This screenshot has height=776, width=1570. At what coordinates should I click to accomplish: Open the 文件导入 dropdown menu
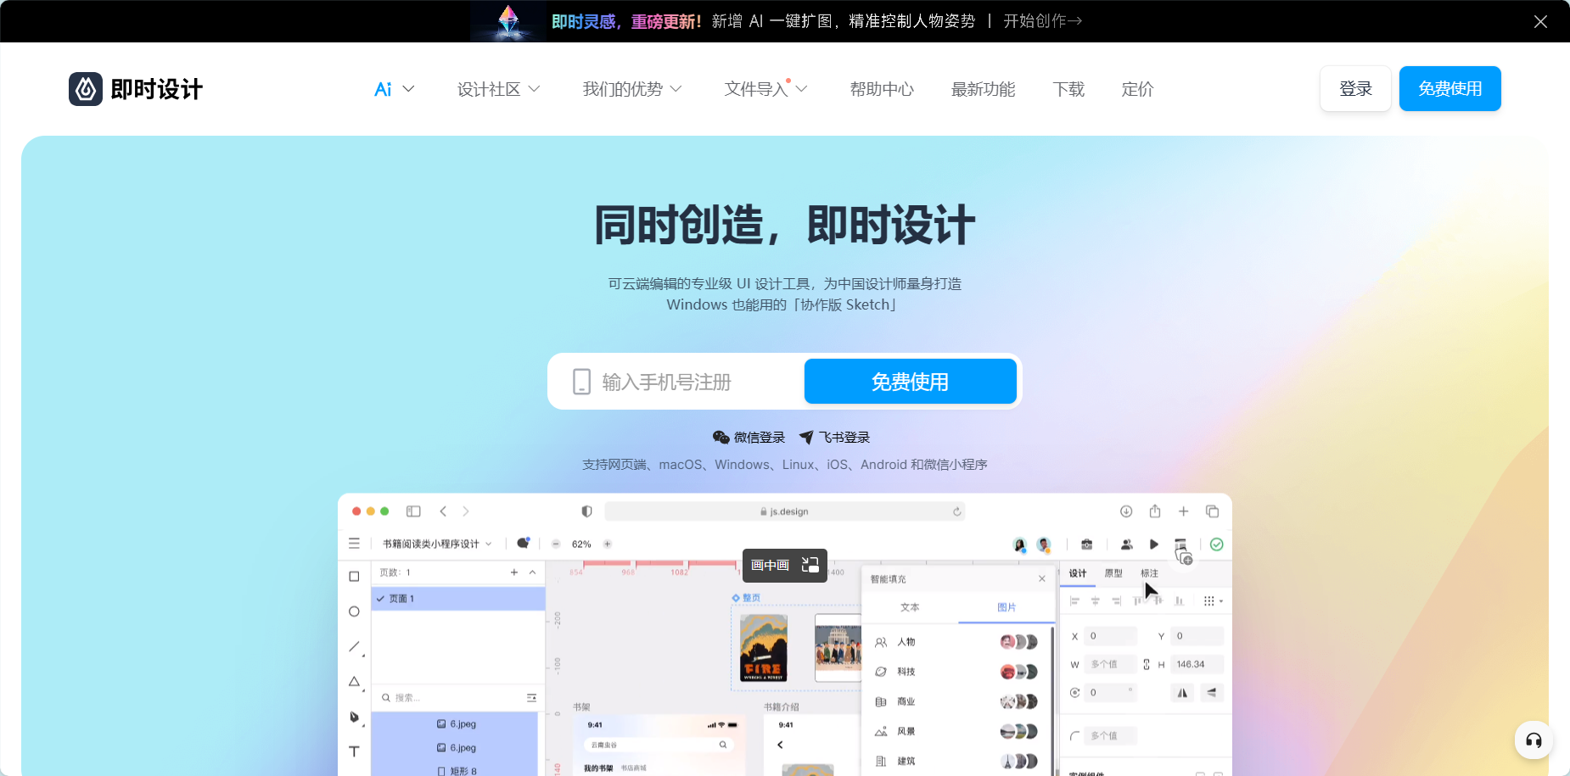(765, 89)
